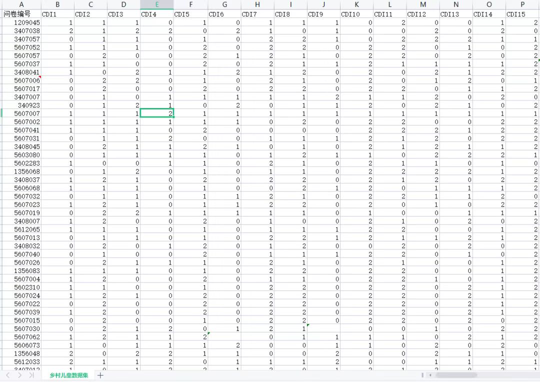This screenshot has width=540, height=382.
Task: Click the CDI9 header cell
Action: (323, 14)
